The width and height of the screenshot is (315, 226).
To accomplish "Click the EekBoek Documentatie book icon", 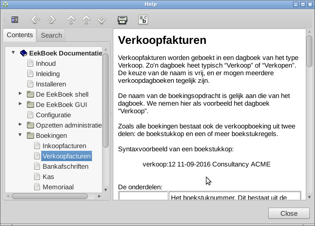I will pyautogui.click(x=24, y=53).
